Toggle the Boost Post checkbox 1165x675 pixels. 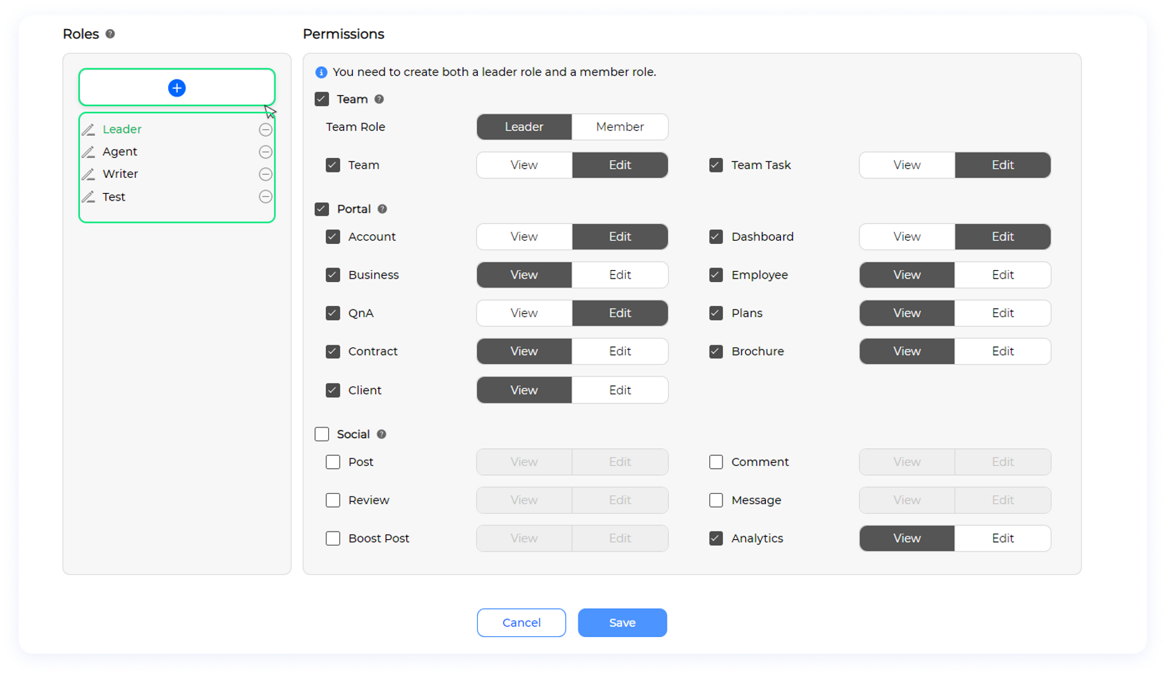pyautogui.click(x=333, y=538)
